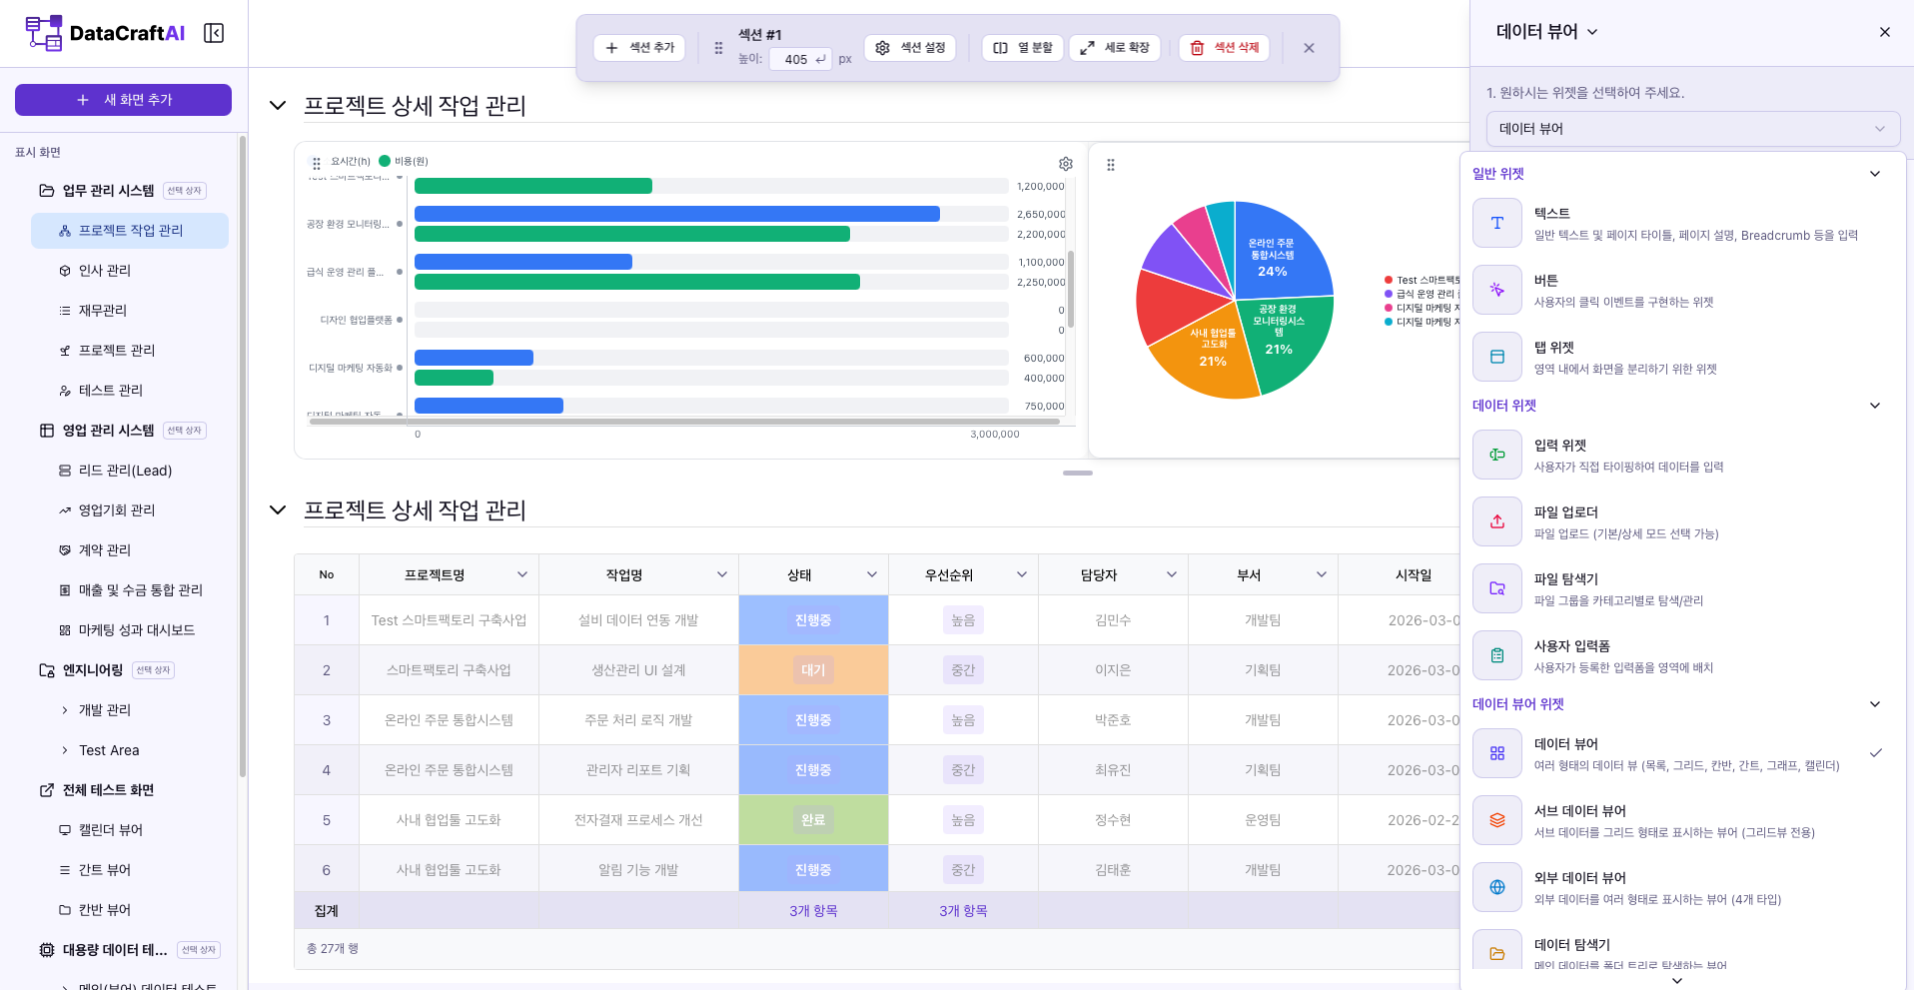This screenshot has width=1914, height=990.
Task: Pick the 입력 위젯 icon
Action: point(1497,455)
